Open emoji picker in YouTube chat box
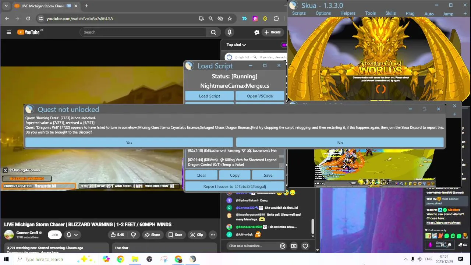This screenshot has height=265, width=471. point(283,246)
